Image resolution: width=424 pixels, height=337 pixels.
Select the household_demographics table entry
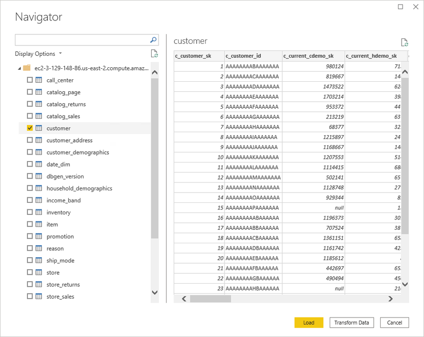click(x=79, y=188)
